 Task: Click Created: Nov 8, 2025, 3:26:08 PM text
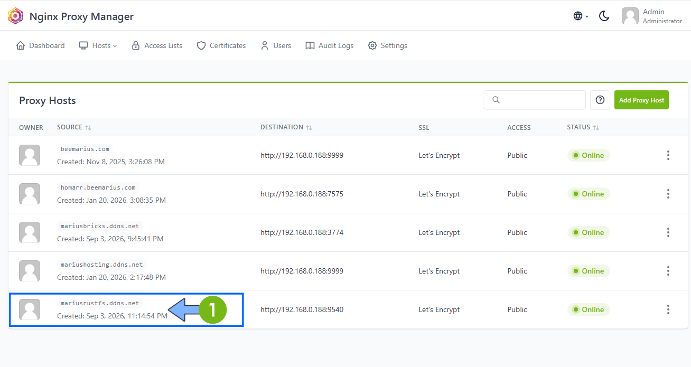[x=111, y=162]
